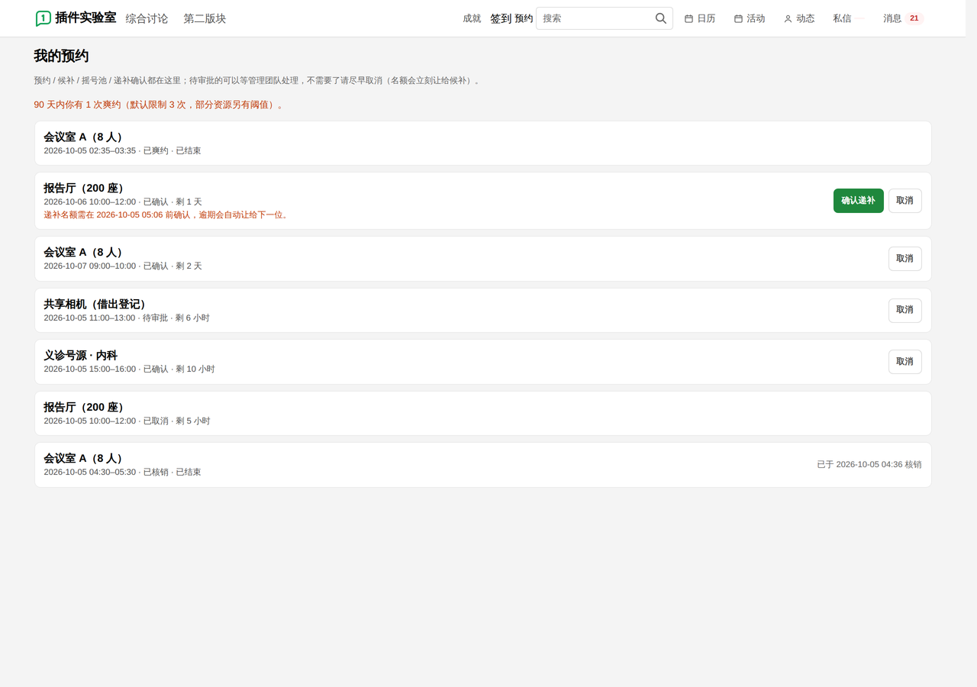Image resolution: width=977 pixels, height=687 pixels.
Task: Click the red 递补名额需在 deadline warning
Action: click(166, 214)
